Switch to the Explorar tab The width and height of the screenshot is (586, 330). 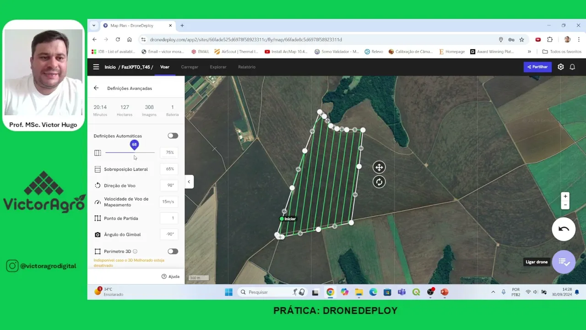(218, 67)
